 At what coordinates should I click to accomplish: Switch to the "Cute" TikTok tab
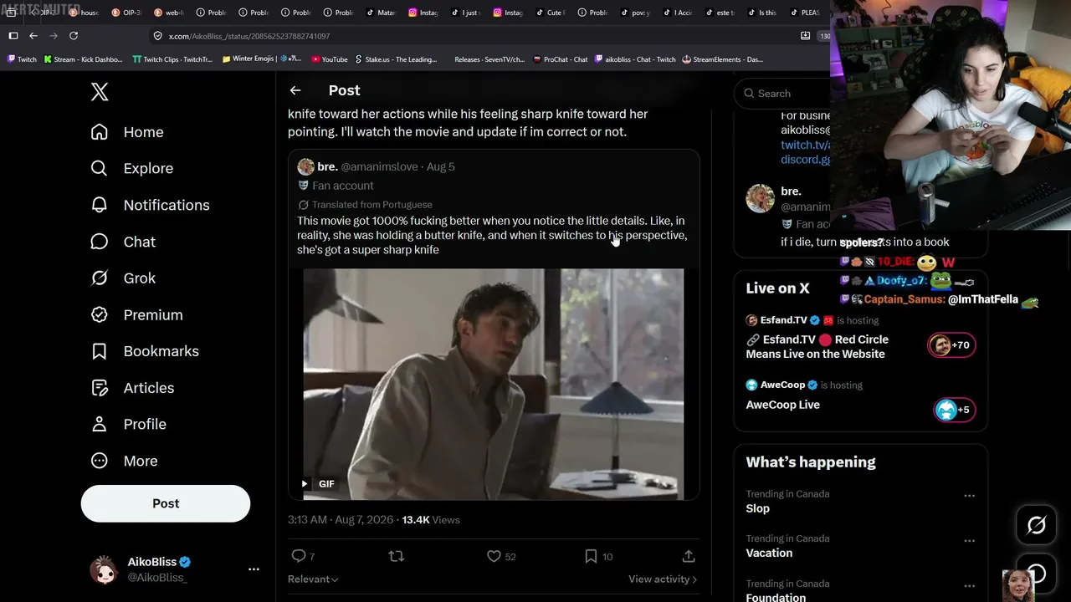click(x=551, y=13)
